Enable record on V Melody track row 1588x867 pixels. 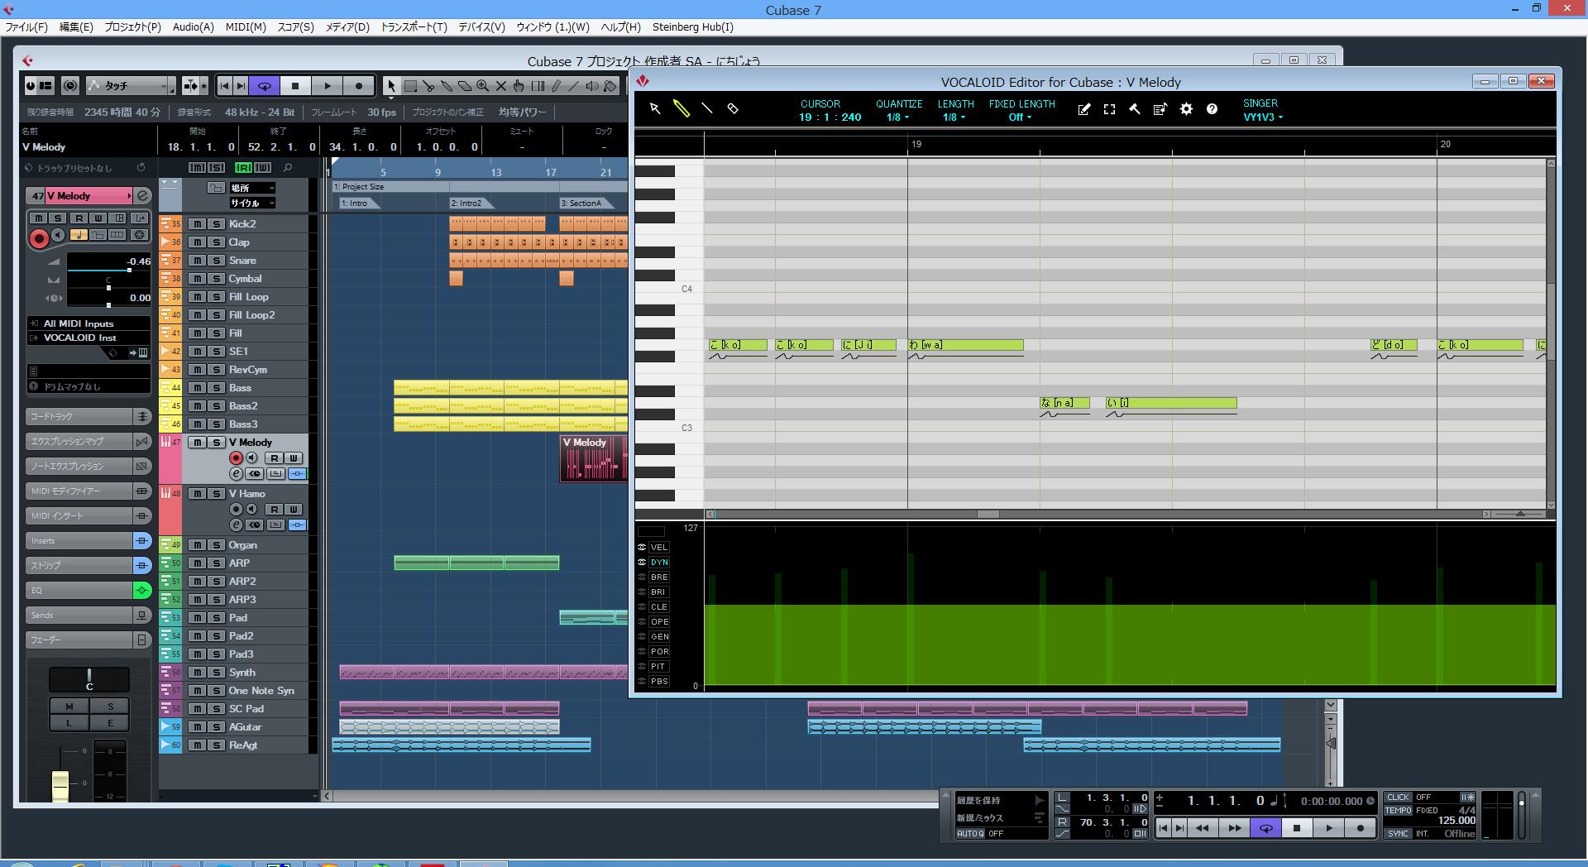point(236,457)
